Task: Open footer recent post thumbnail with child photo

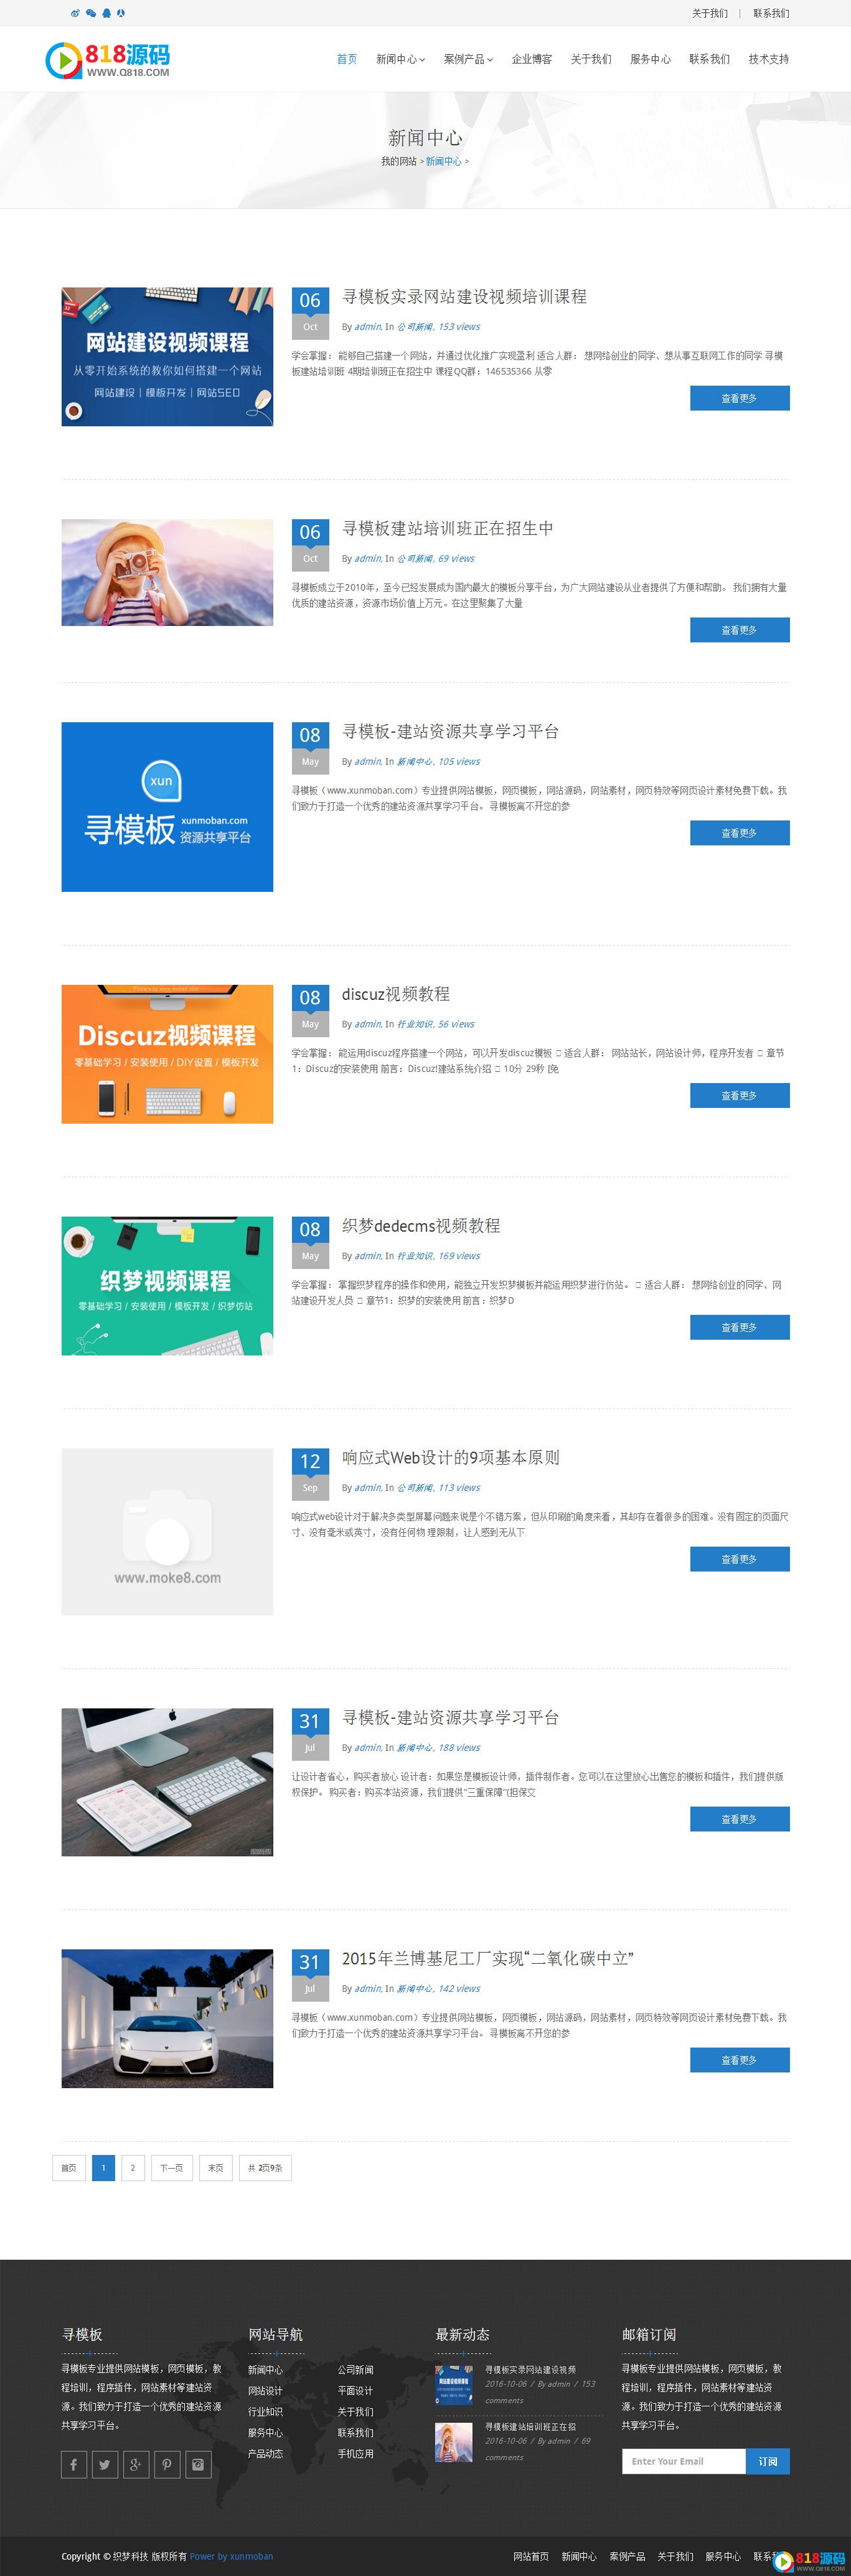Action: [454, 2442]
